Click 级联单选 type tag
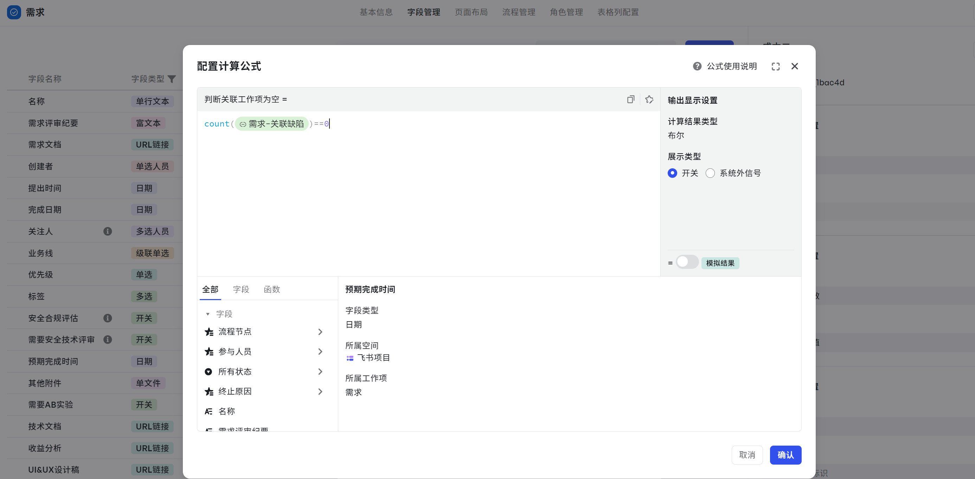The image size is (975, 479). pyautogui.click(x=153, y=253)
